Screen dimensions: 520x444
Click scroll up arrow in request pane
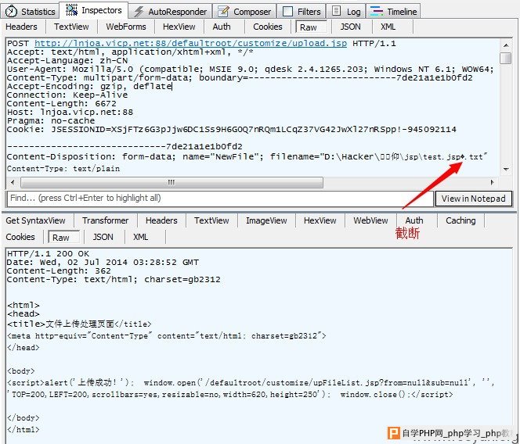506,45
